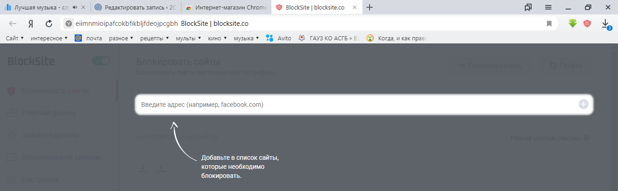Viewport: 618px width, 191px height.
Task: Expand the кино bookmarks folder
Action: click(218, 38)
